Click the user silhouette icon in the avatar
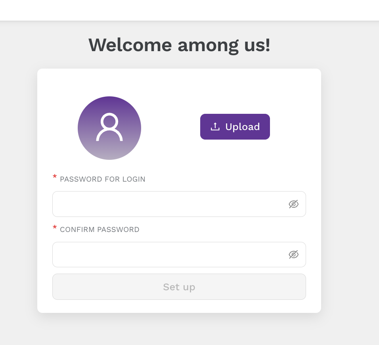379x345 pixels. [109, 127]
